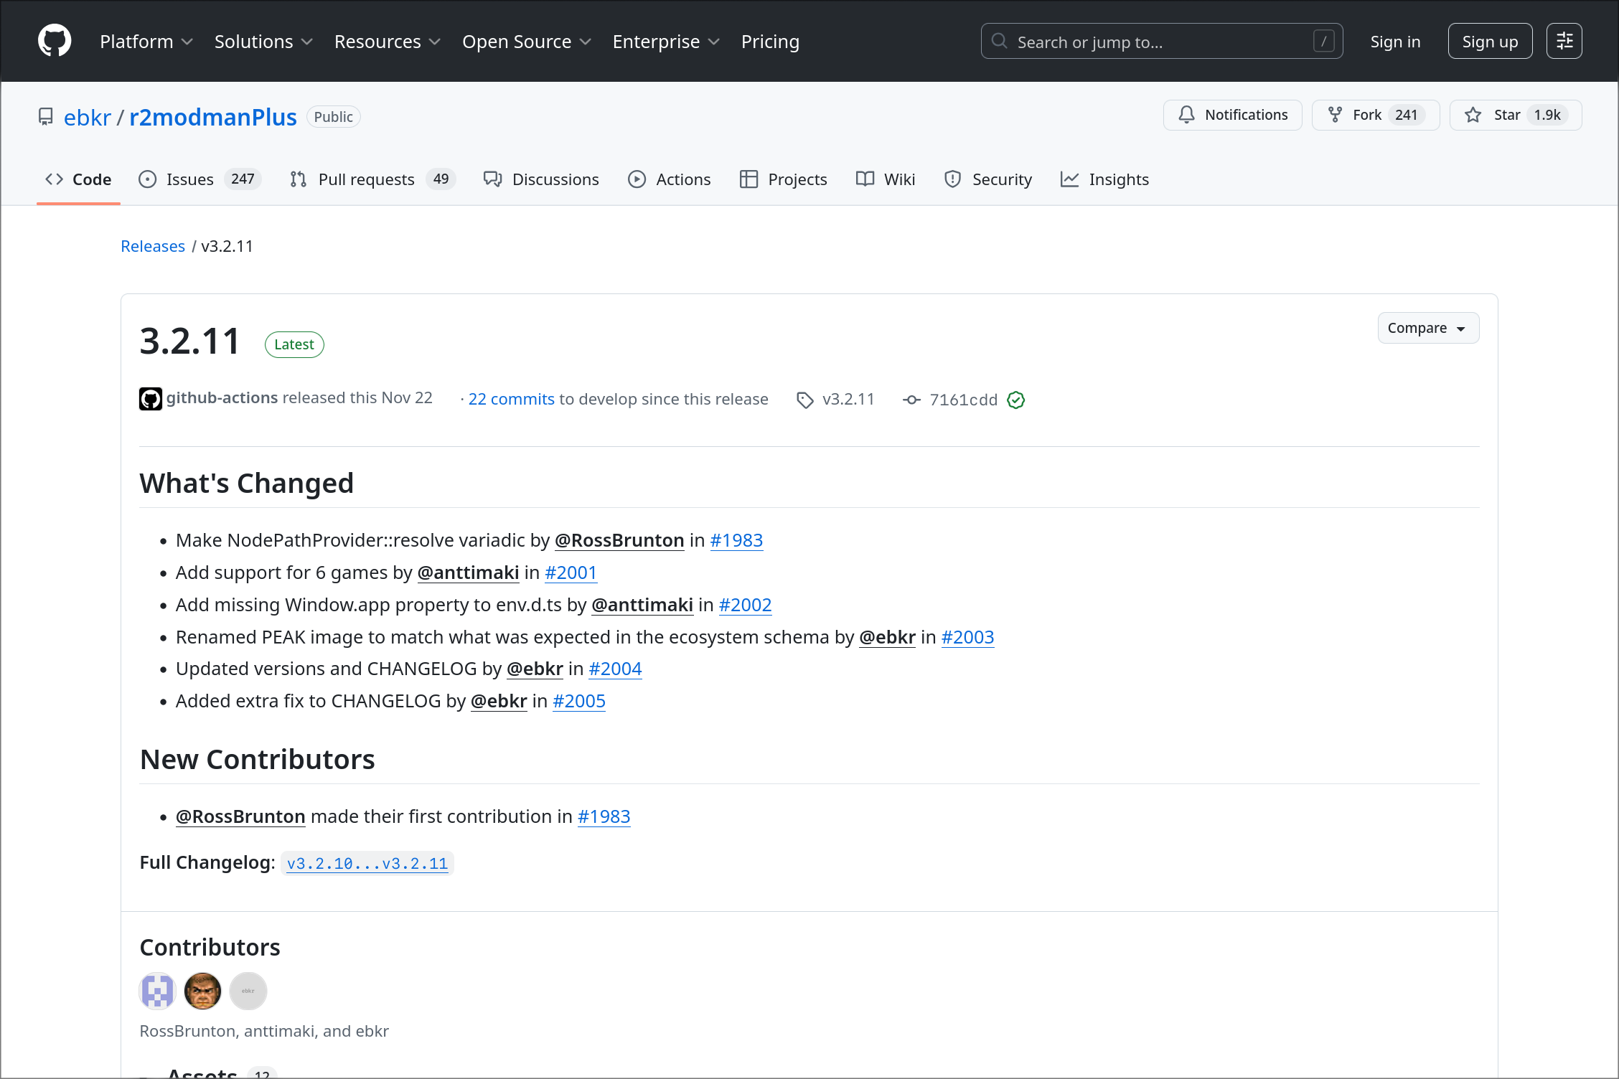Open anttimaki's contributor avatar

point(202,991)
